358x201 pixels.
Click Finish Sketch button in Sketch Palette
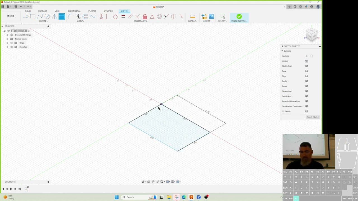tap(313, 117)
